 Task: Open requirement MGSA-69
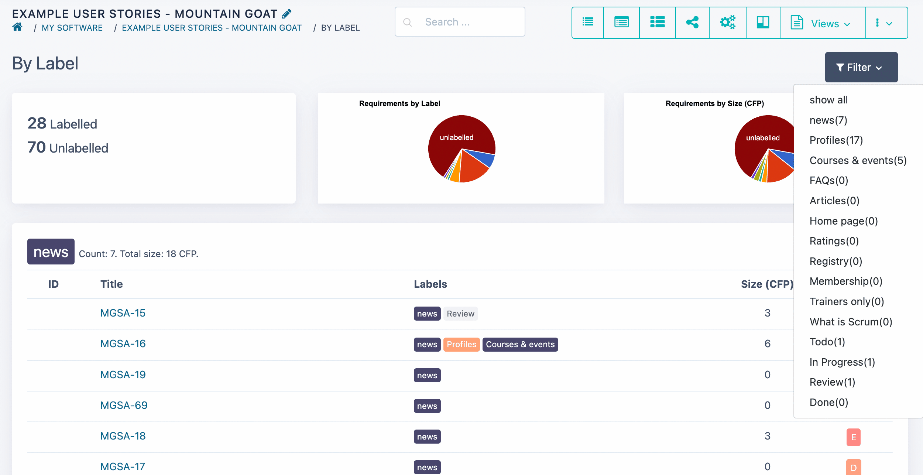click(124, 405)
